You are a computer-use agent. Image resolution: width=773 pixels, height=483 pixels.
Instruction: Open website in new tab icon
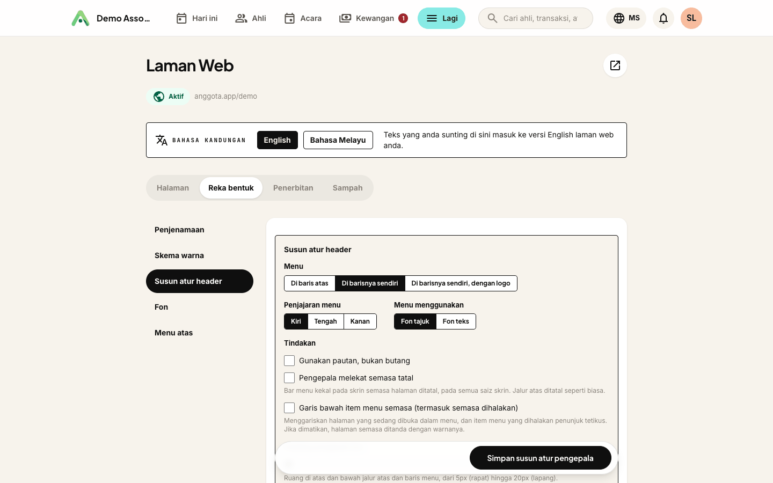click(615, 65)
